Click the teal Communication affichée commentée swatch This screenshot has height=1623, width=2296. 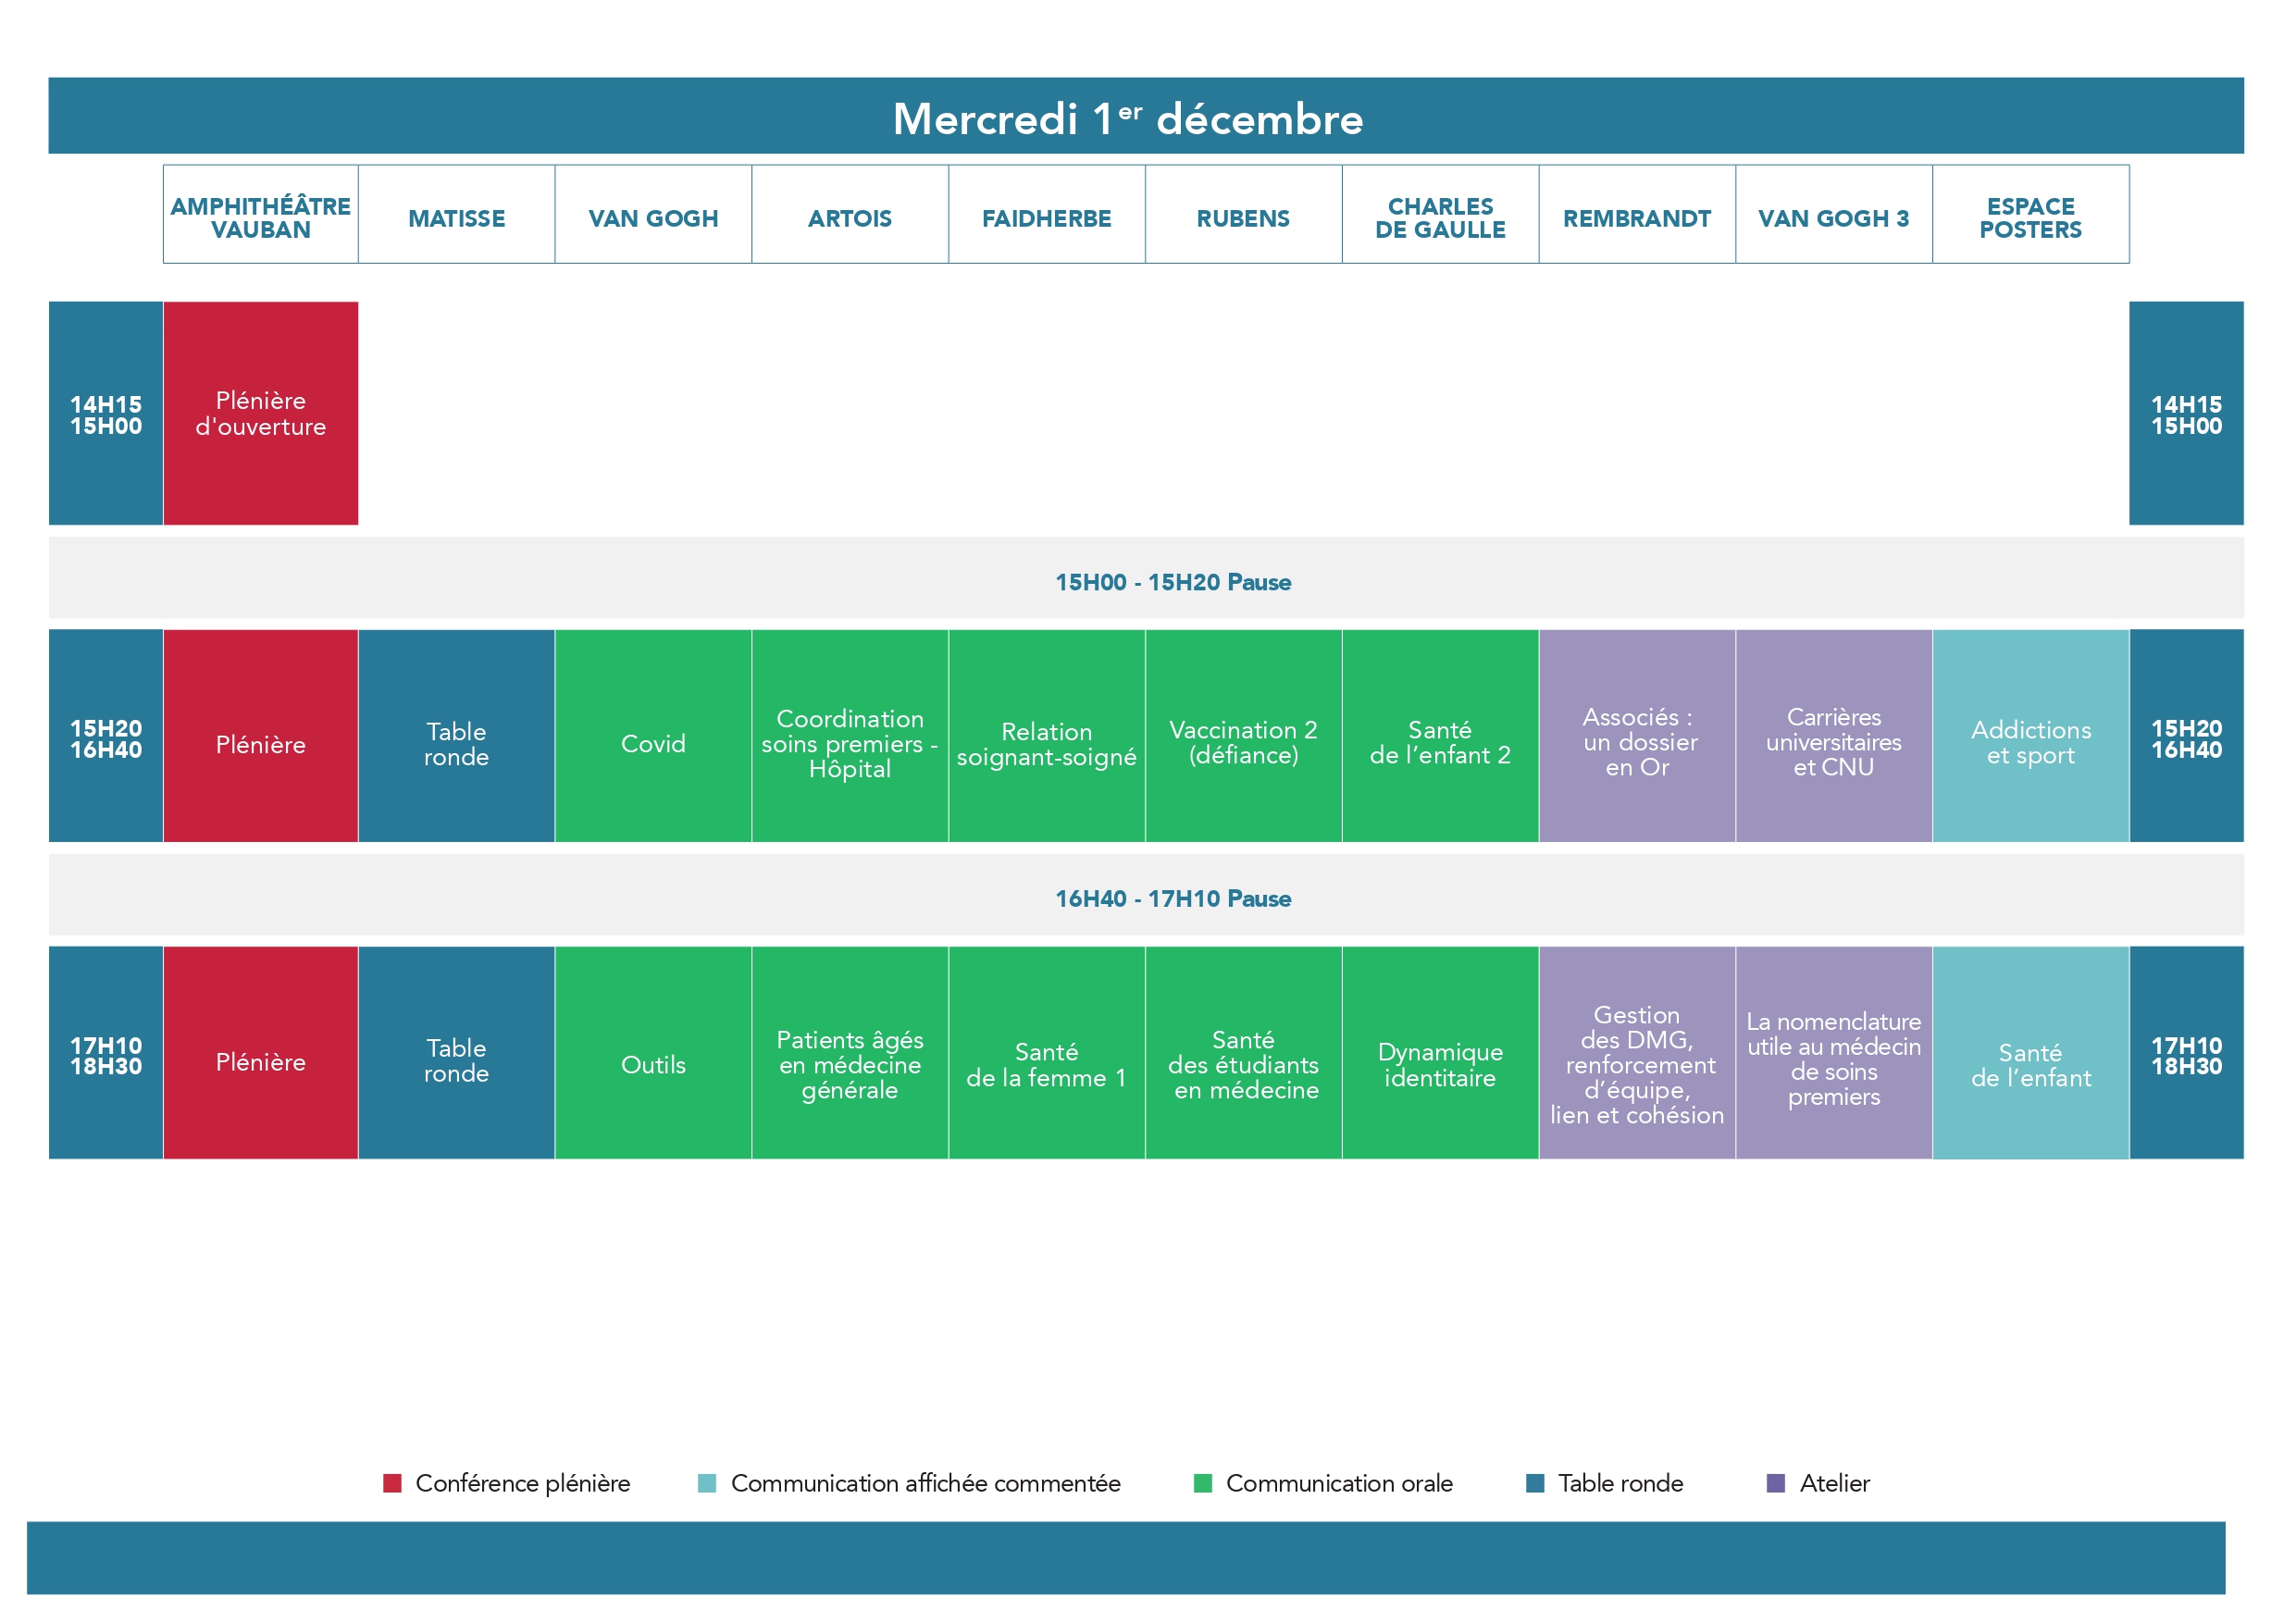pos(707,1483)
